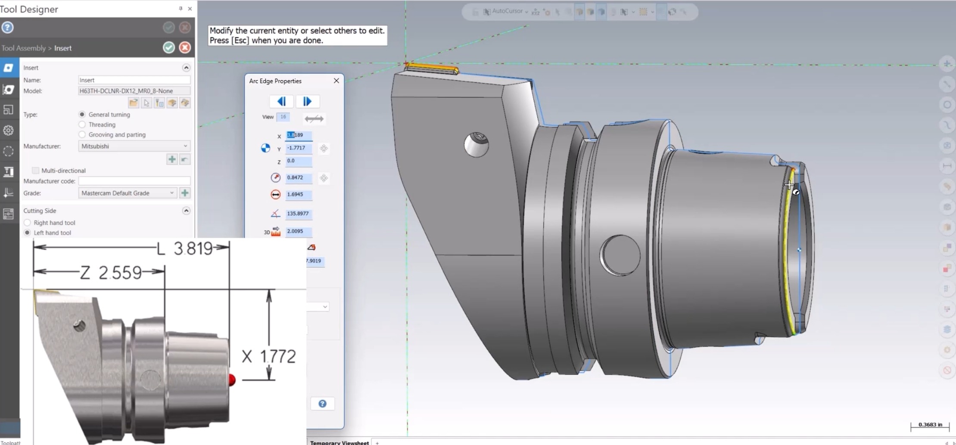Choose Grooving and parting type
This screenshot has width=956, height=445.
[82, 134]
